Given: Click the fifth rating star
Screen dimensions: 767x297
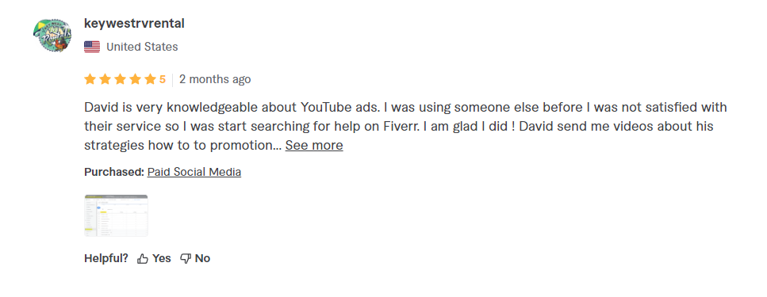Looking at the screenshot, I should 150,79.
